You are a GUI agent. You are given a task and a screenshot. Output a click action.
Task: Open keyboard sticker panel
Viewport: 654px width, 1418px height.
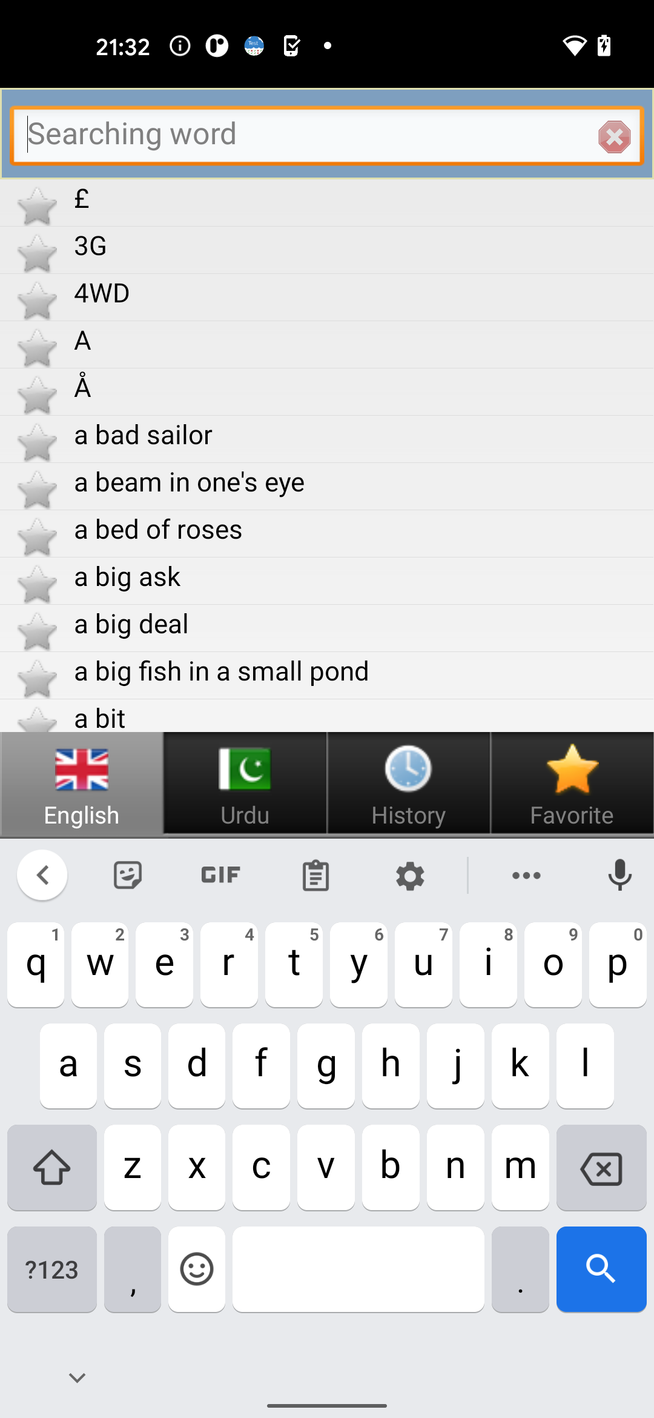pos(128,876)
